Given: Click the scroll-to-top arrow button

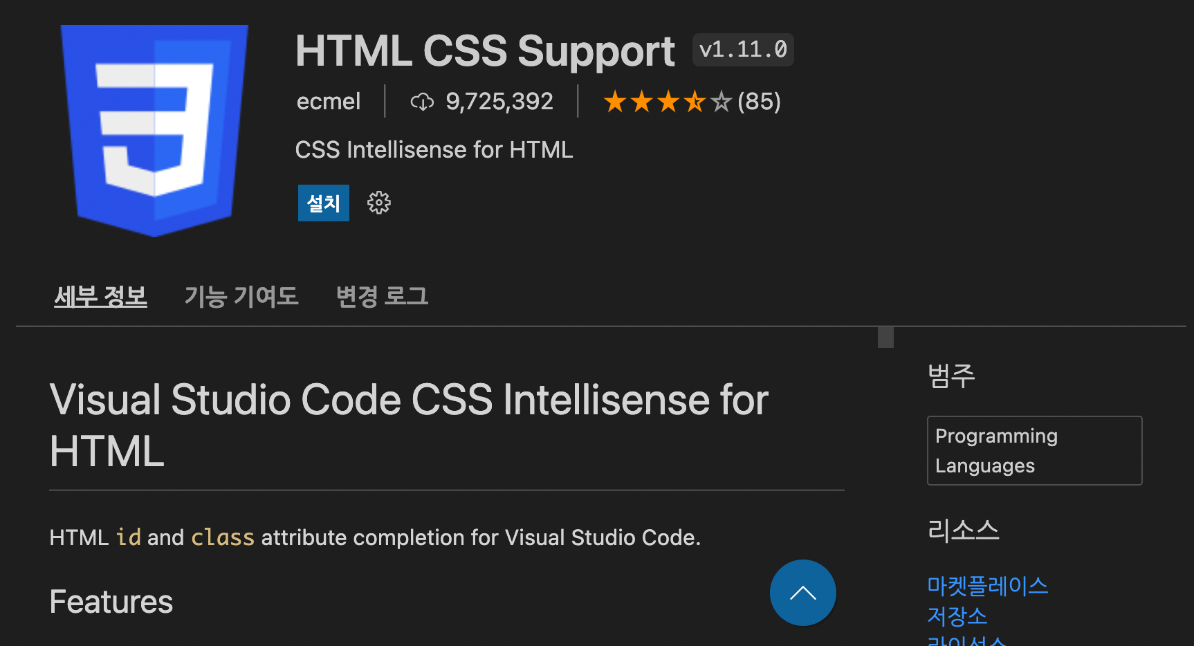Looking at the screenshot, I should 802,593.
